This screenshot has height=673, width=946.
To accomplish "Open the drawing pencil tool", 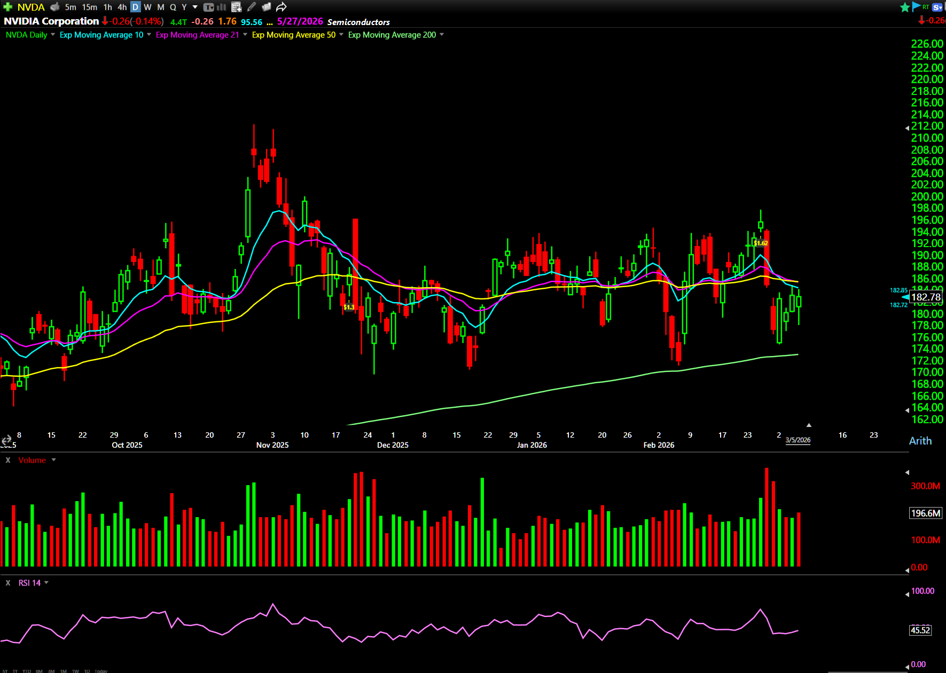I will [252, 7].
